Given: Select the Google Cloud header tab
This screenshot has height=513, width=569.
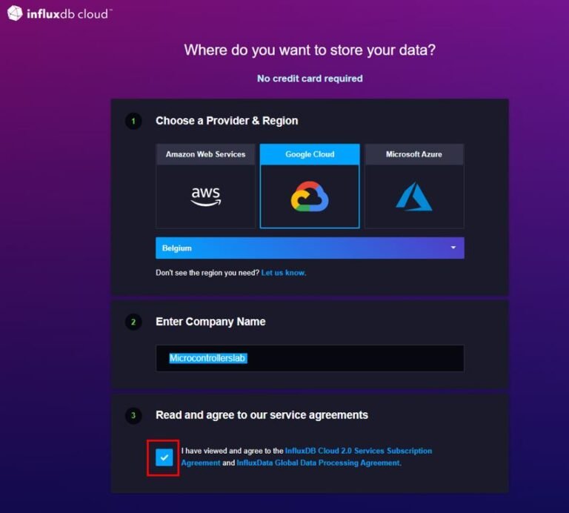Looking at the screenshot, I should 310,154.
